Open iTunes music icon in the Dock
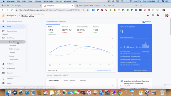 89,93
